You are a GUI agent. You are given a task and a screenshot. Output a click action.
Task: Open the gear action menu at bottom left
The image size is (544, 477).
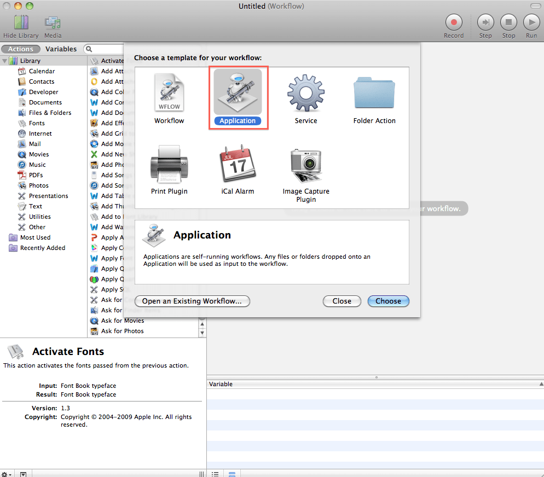pos(5,474)
